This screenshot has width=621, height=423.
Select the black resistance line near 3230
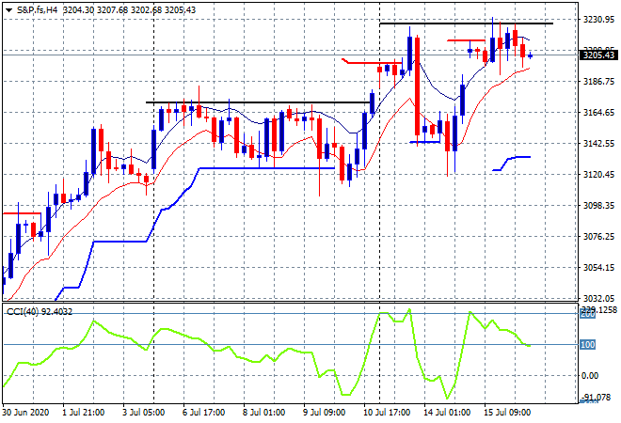click(x=466, y=23)
